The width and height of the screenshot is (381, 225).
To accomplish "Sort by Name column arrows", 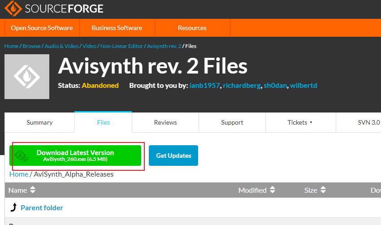I will click(33, 190).
